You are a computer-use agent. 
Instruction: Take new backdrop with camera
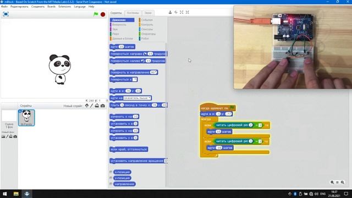pos(15,136)
